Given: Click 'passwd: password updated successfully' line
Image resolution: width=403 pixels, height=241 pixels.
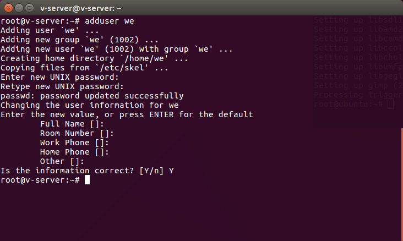Looking at the screenshot, I should tap(92, 96).
